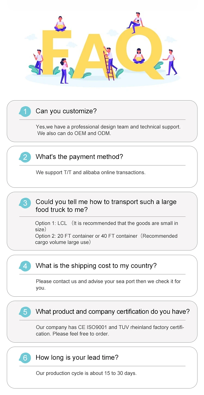Select the product and company certification question
Viewport: 204px width, 395px height.
pos(112,312)
